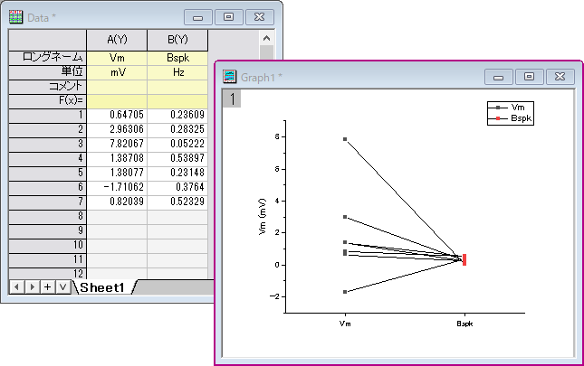
Task: Click the Vm data point near 8
Action: pyautogui.click(x=345, y=139)
